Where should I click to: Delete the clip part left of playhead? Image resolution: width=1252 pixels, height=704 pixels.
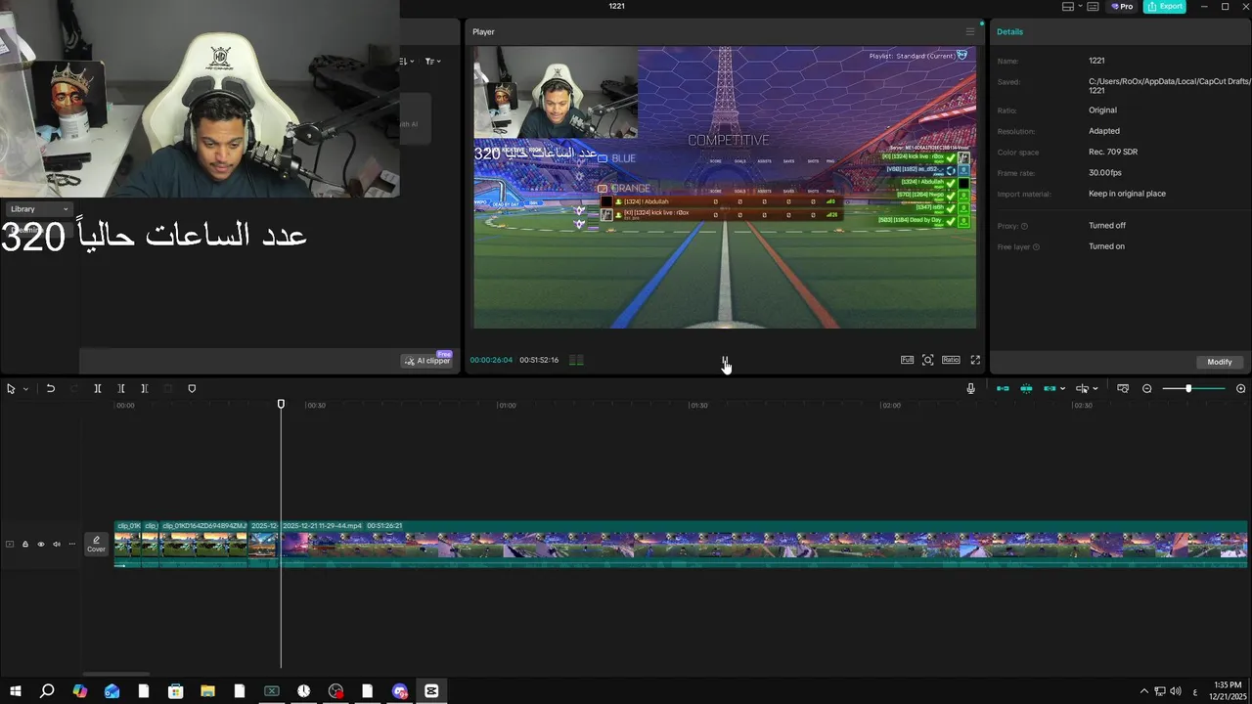pos(121,388)
